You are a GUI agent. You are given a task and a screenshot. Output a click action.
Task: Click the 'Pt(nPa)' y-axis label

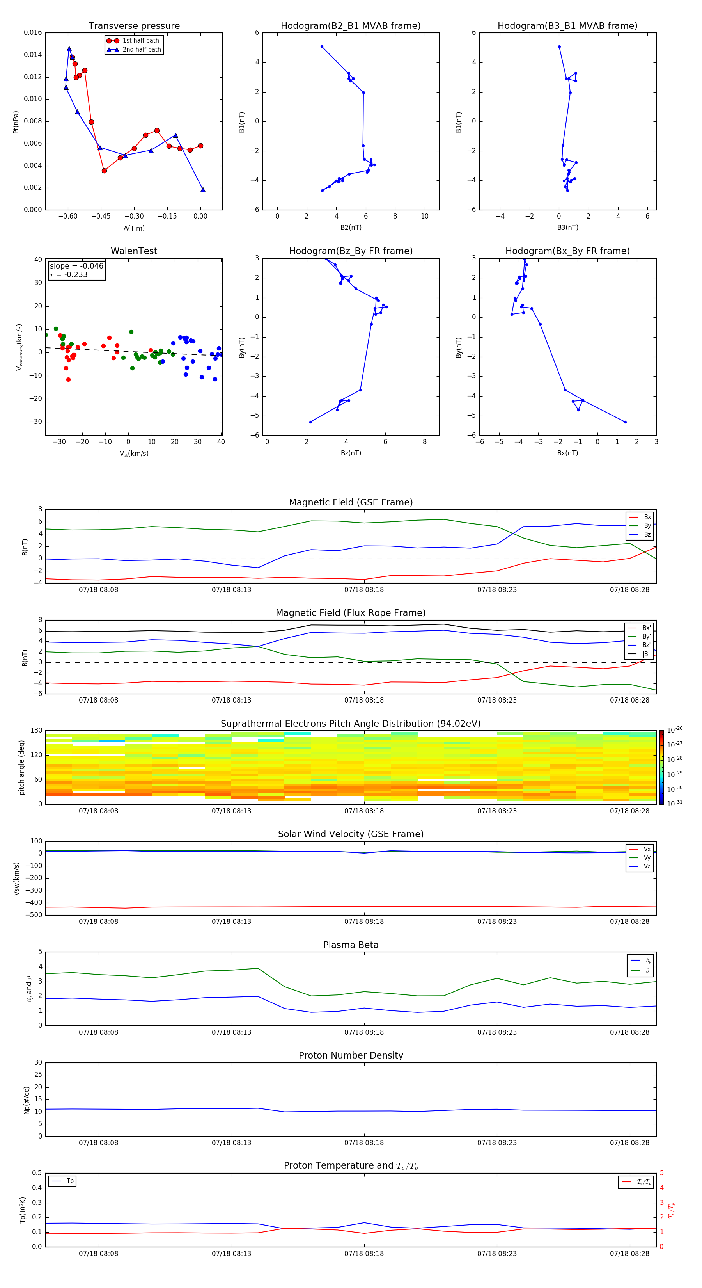[x=16, y=121]
